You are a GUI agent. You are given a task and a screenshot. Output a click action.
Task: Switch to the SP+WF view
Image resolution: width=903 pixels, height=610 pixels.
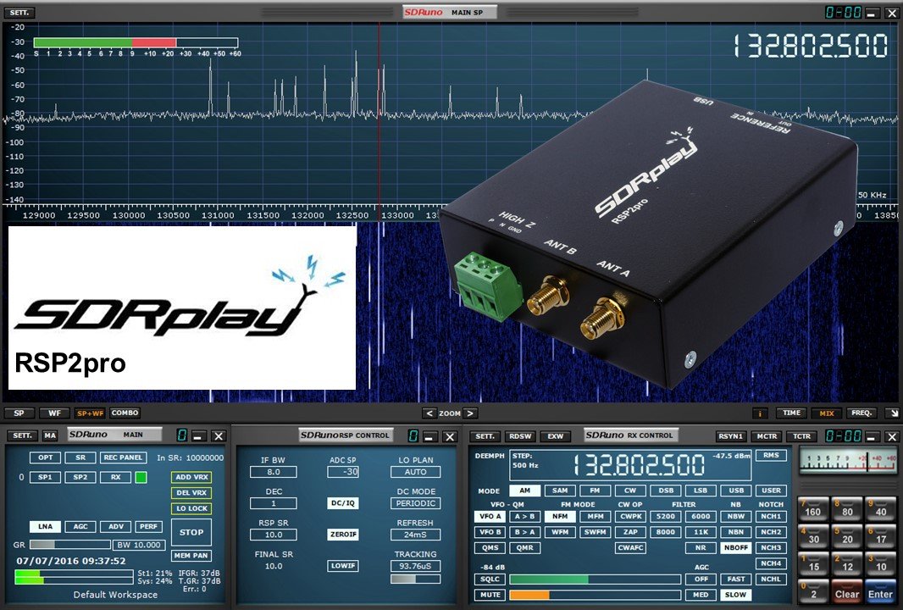(x=91, y=413)
